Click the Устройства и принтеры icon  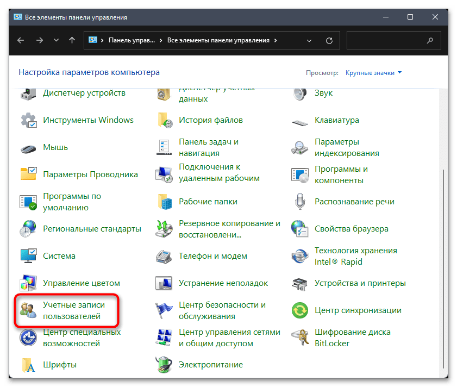coord(299,284)
